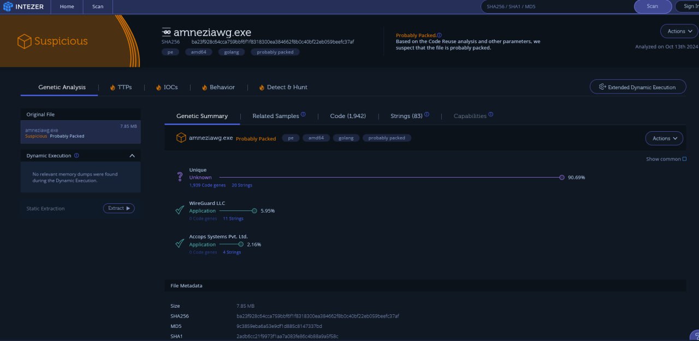
Task: Collapse the Dynamic Execution section
Action: (x=132, y=156)
